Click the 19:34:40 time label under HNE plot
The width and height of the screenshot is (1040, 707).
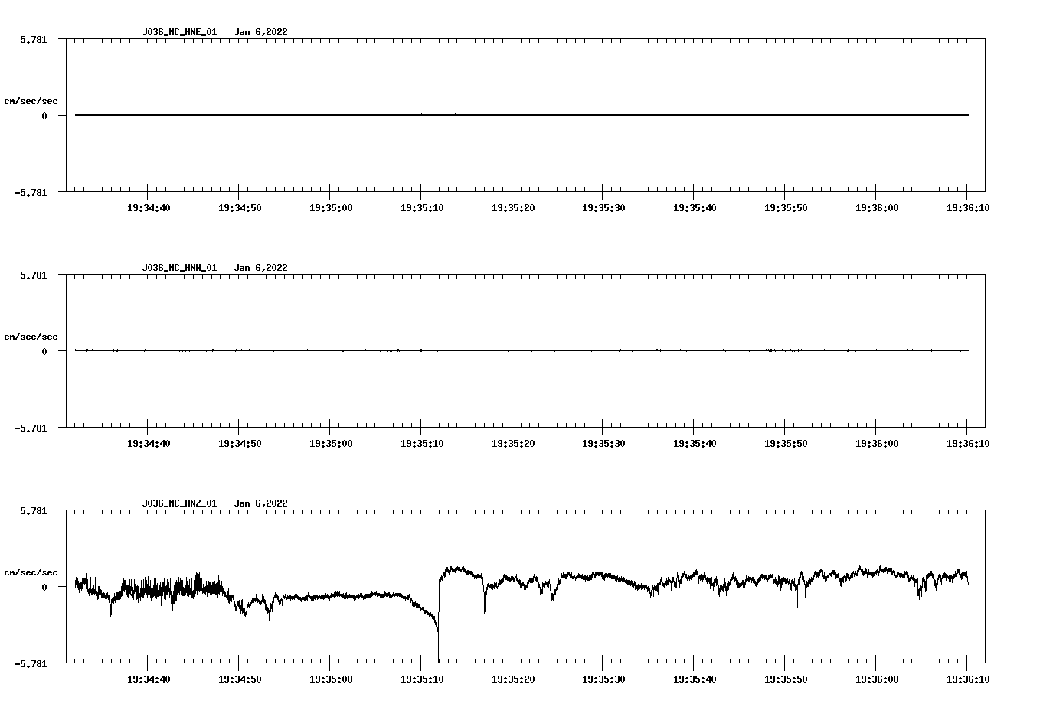(148, 208)
